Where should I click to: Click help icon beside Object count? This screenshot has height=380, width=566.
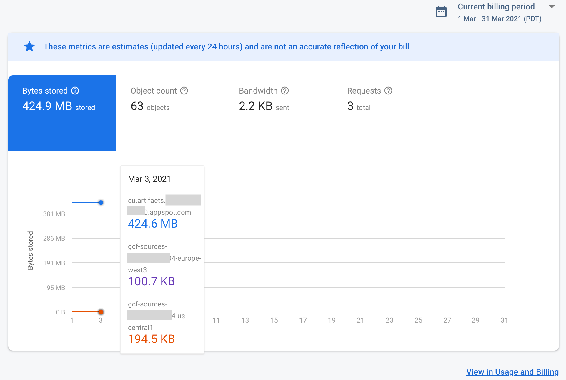coord(184,91)
